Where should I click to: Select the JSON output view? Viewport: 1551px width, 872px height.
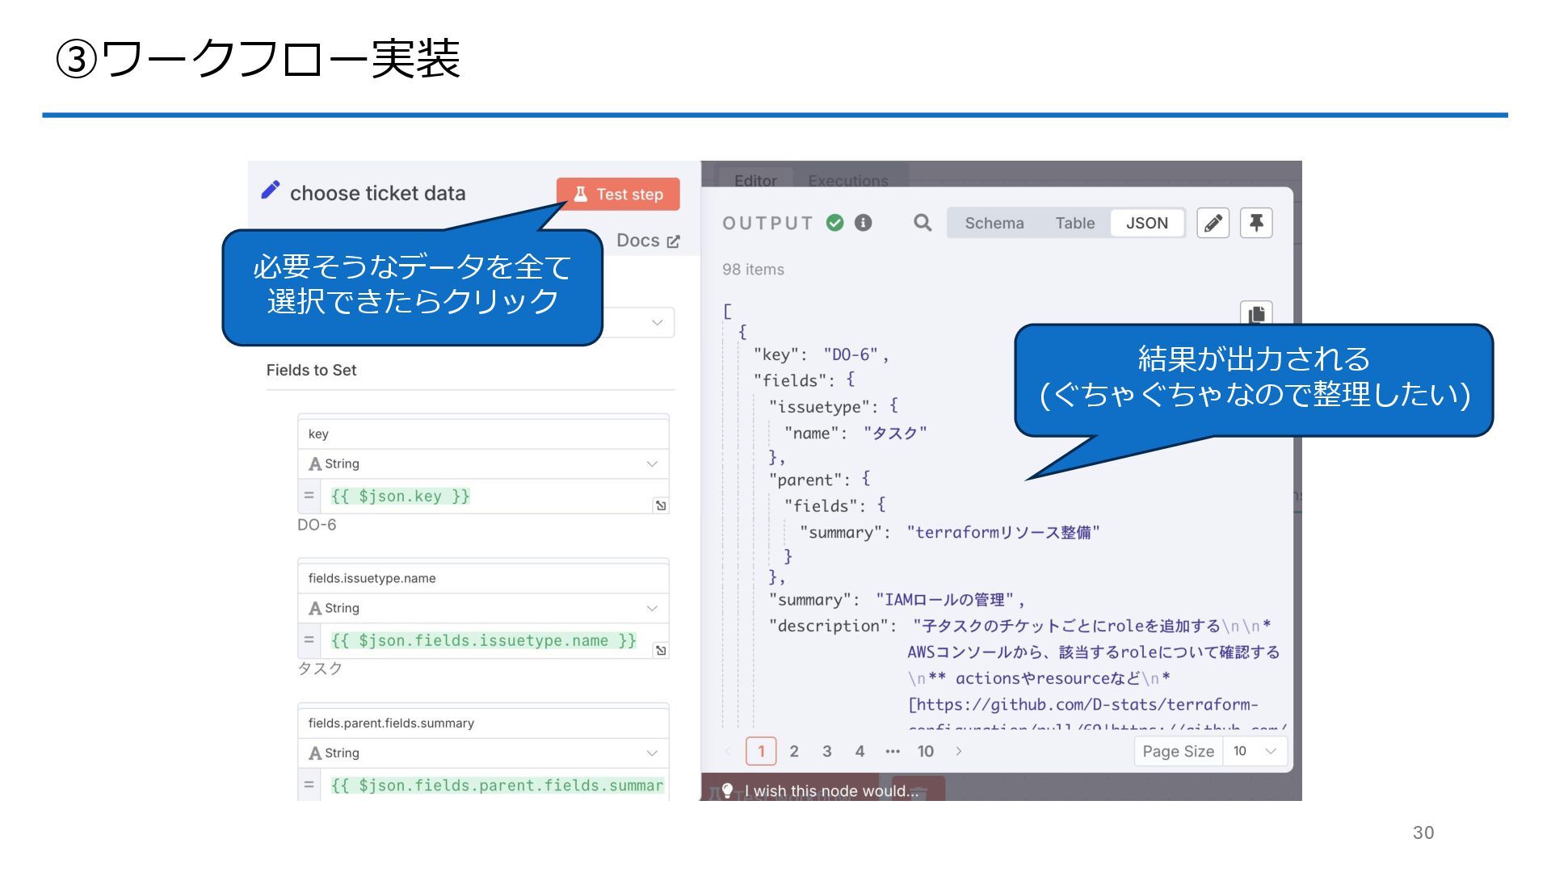(x=1147, y=224)
